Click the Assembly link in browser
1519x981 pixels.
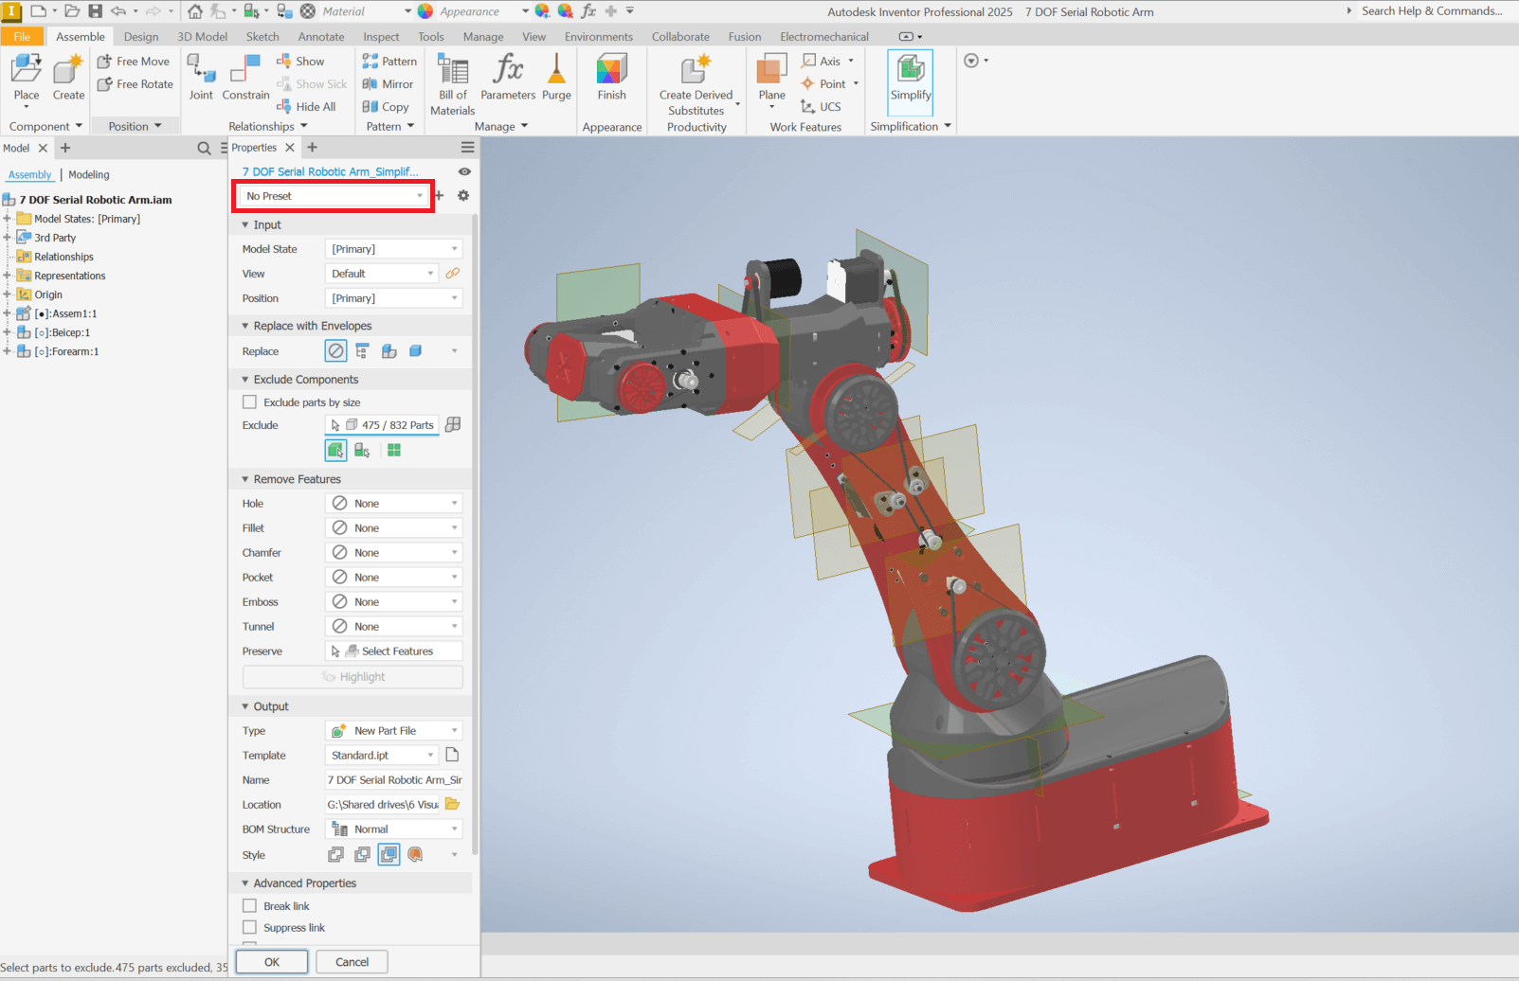30,175
